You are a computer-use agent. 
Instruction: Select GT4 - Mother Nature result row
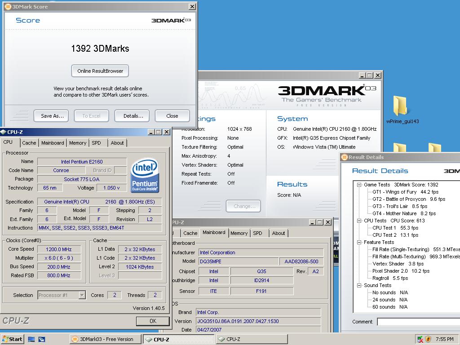pyautogui.click(x=404, y=213)
